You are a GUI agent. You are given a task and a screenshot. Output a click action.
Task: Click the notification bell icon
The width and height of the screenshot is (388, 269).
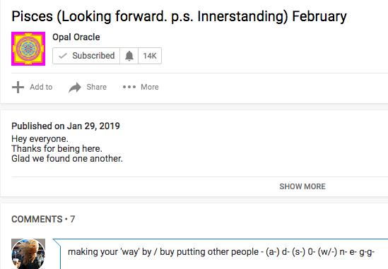tap(129, 56)
